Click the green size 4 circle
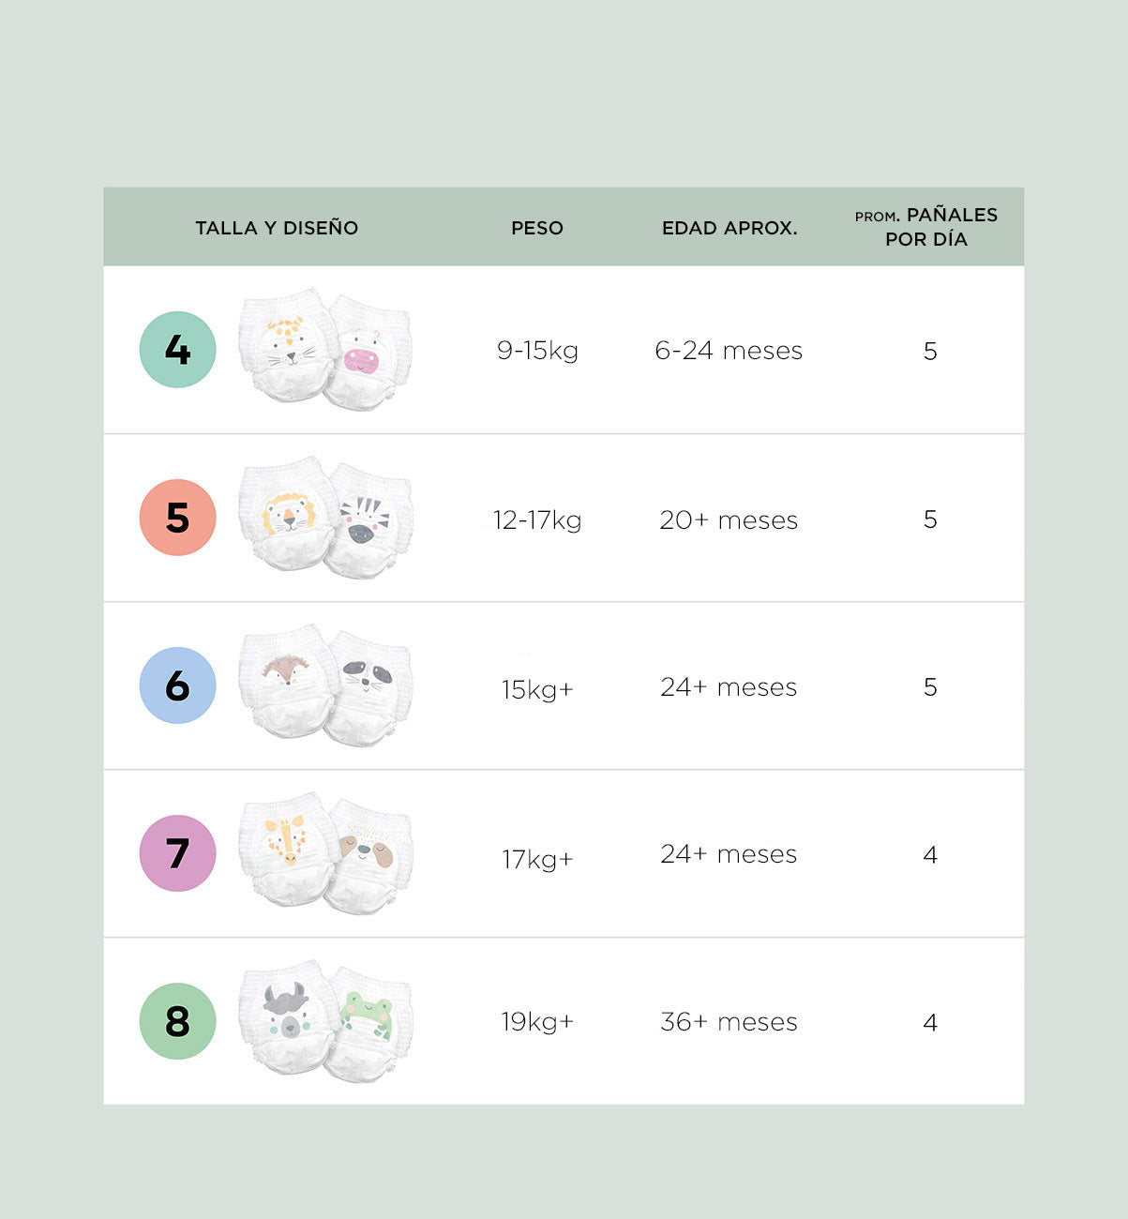1128x1219 pixels. 177,350
